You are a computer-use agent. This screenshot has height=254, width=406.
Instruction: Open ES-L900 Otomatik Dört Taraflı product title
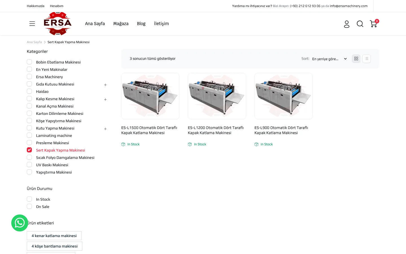click(281, 130)
